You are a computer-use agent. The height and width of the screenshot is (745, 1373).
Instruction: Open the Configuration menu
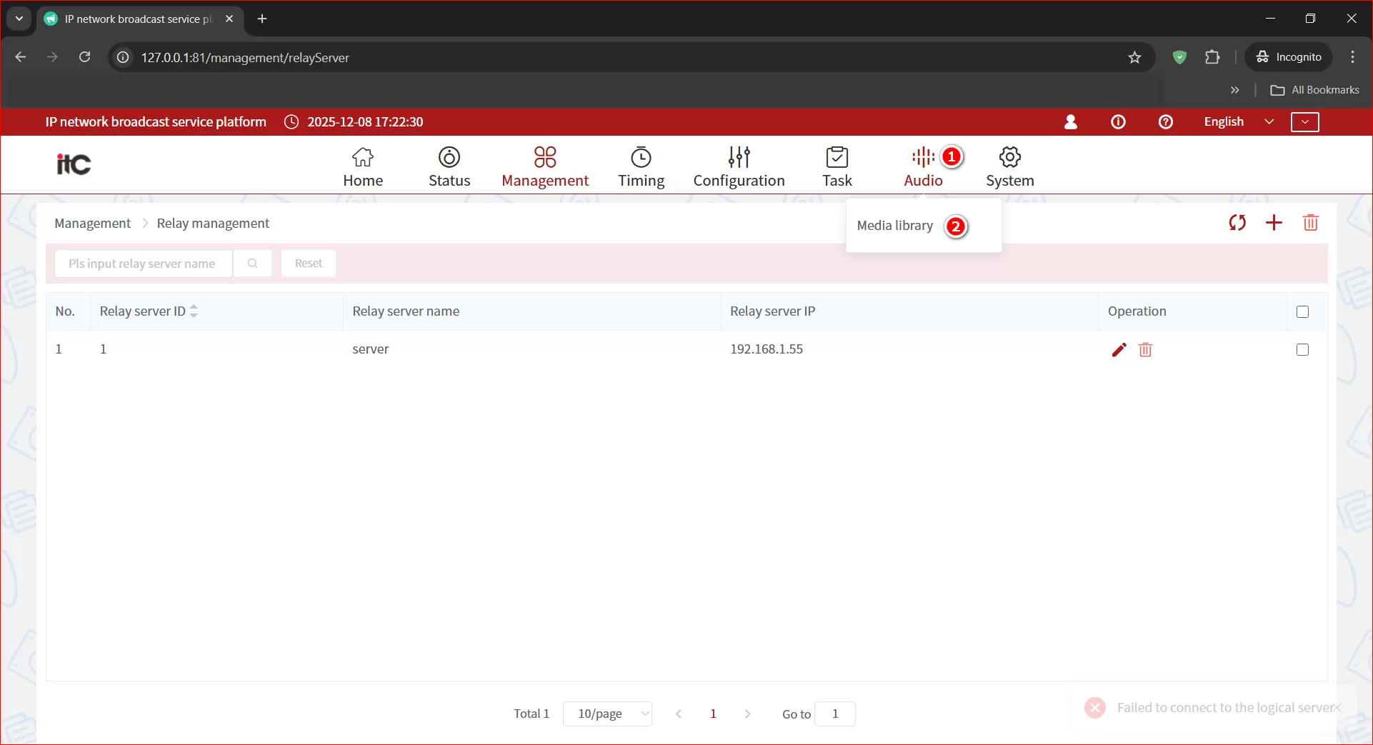pos(739,166)
